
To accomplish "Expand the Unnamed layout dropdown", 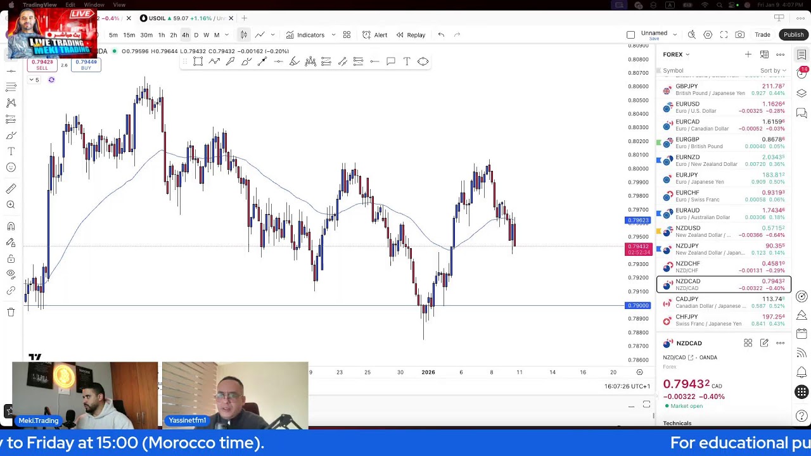I will click(x=675, y=35).
